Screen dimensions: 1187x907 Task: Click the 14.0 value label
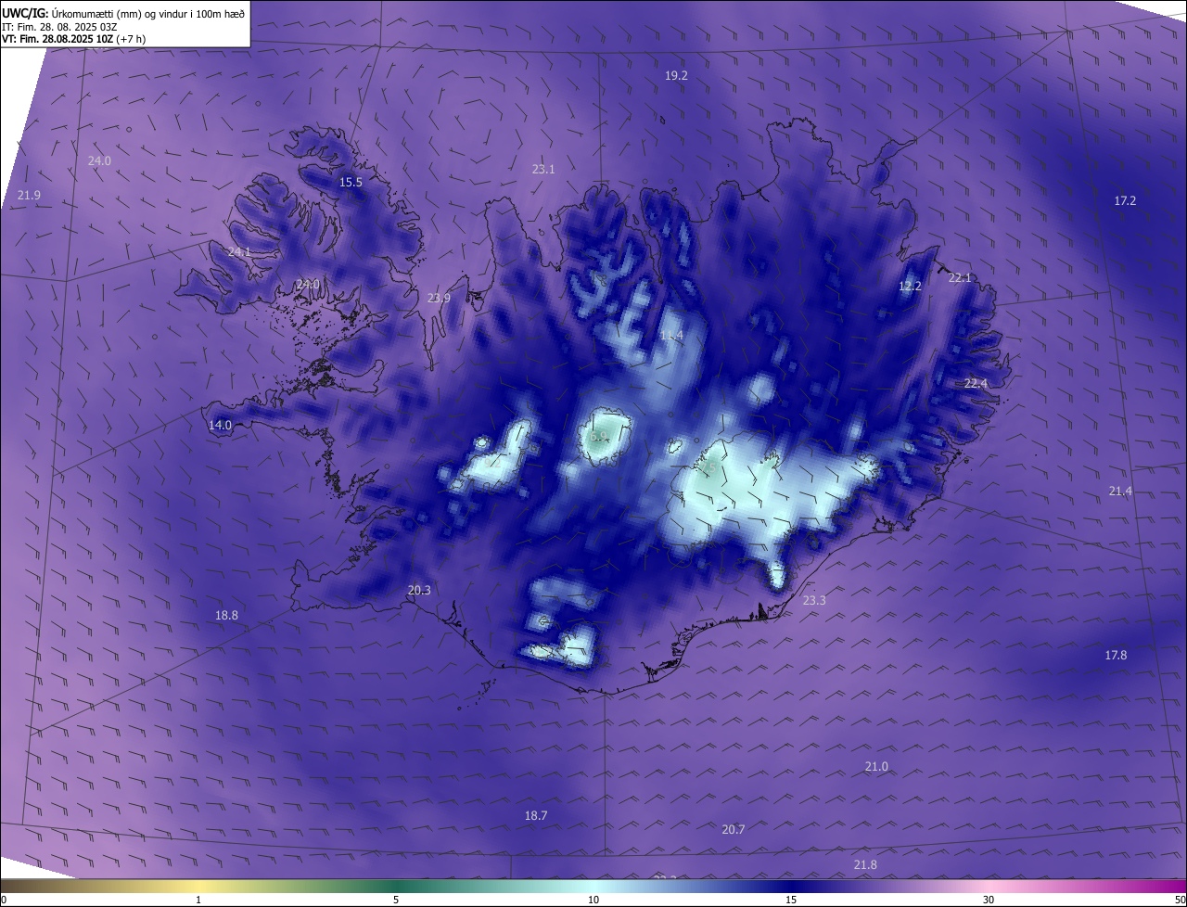[220, 426]
